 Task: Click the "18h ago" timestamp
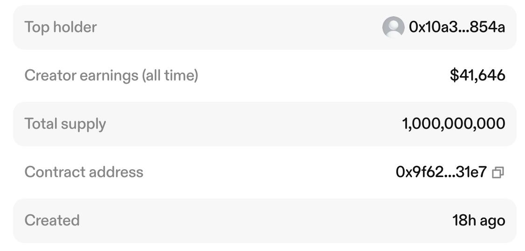(x=478, y=220)
